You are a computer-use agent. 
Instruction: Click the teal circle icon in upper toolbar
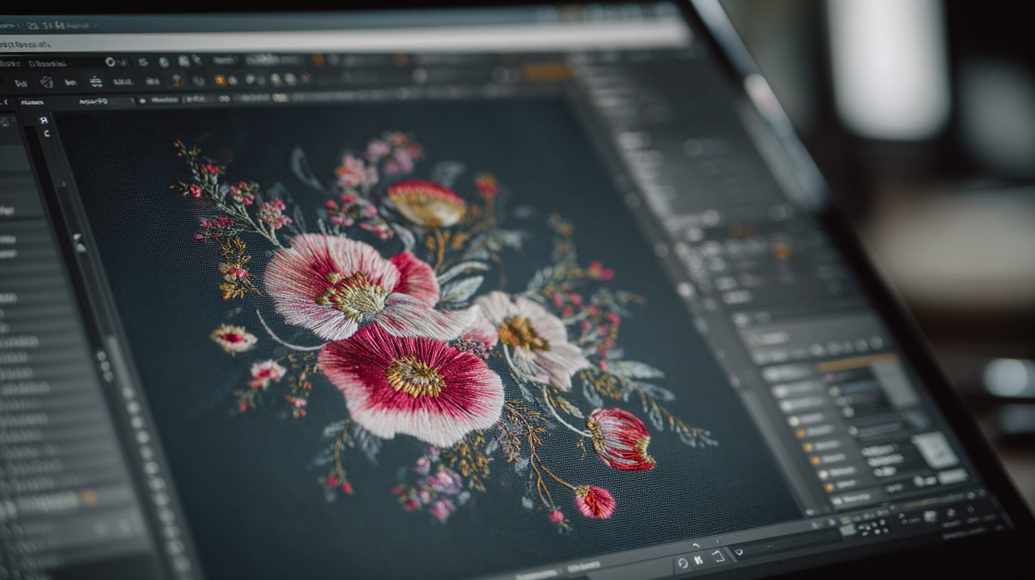164,62
